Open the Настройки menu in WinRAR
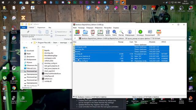Viewport: 196px width, 110px height. [108, 28]
